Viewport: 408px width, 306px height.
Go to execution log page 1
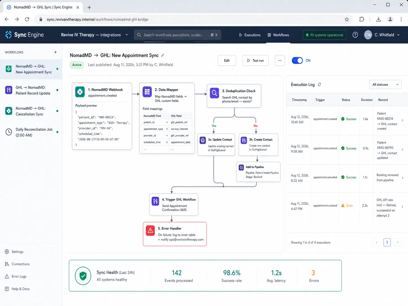pyautogui.click(x=387, y=242)
